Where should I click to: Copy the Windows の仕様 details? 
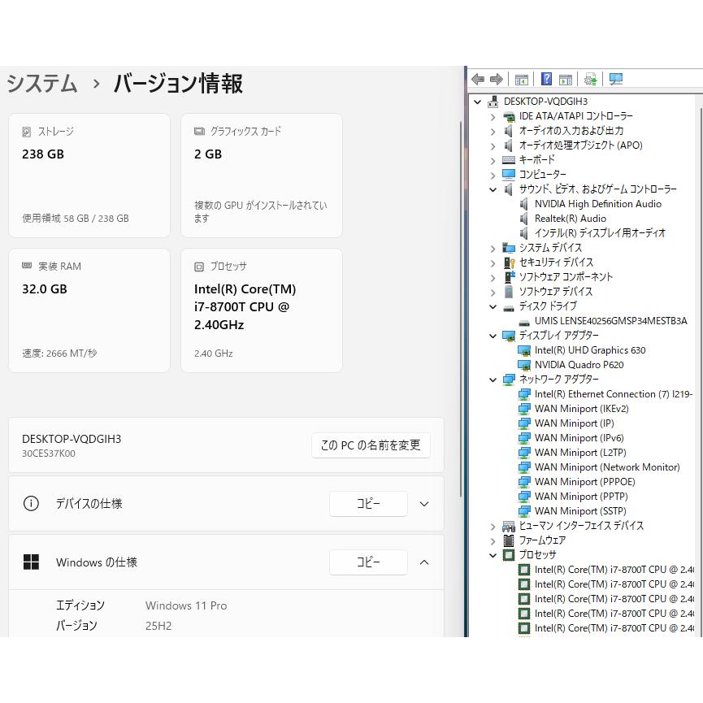click(x=368, y=562)
